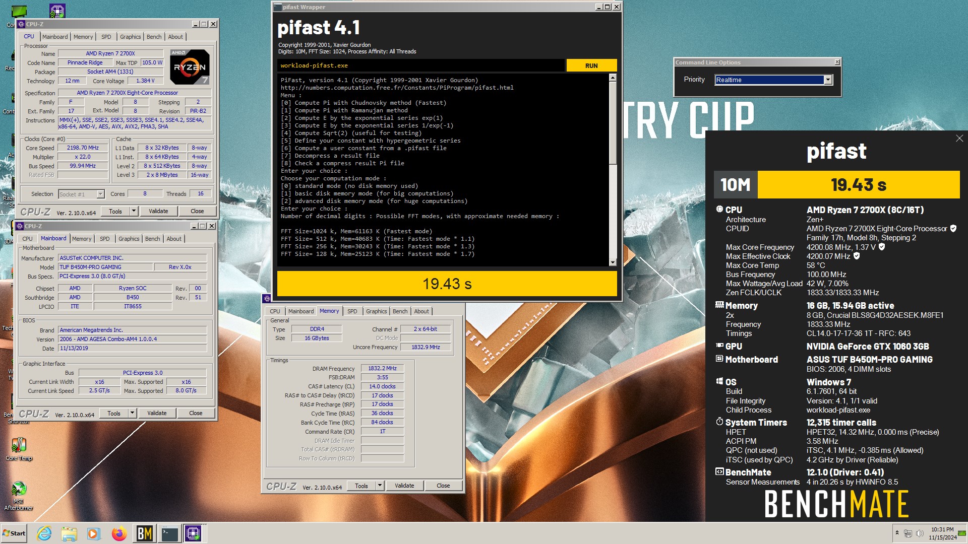The height and width of the screenshot is (544, 968).
Task: Click the yellow RUN button in pifast
Action: 591,65
